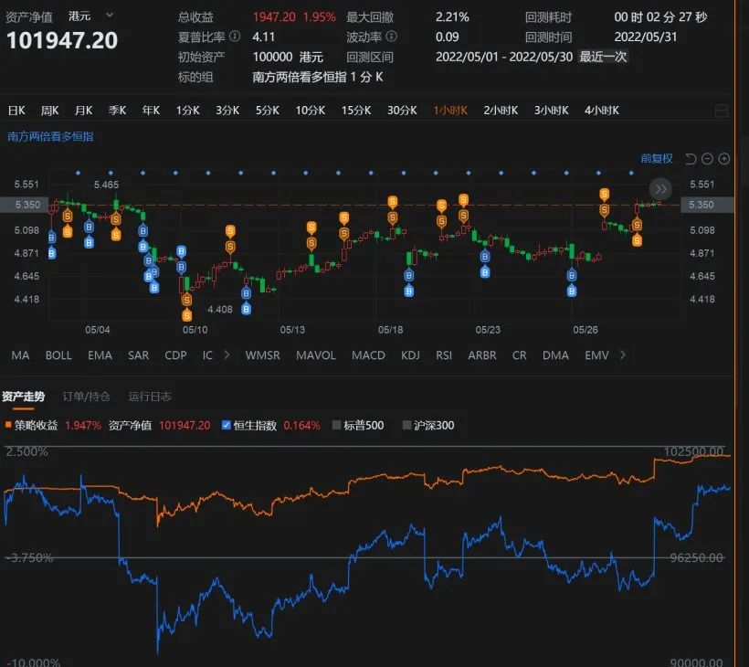
Task: Select the MACD indicator label
Action: [x=368, y=355]
